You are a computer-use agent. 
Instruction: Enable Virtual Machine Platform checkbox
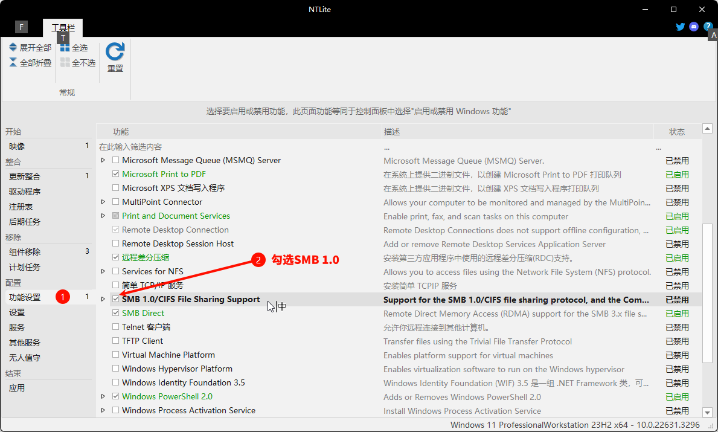click(x=116, y=355)
